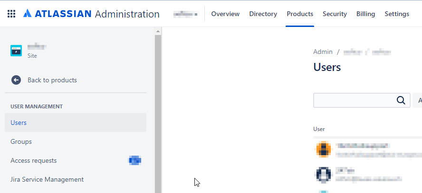Open Groups in the sidebar

click(x=76, y=141)
